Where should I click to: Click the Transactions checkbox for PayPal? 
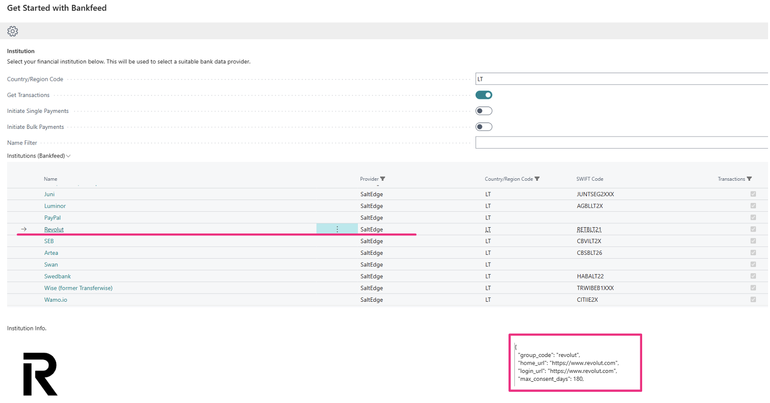pos(753,217)
